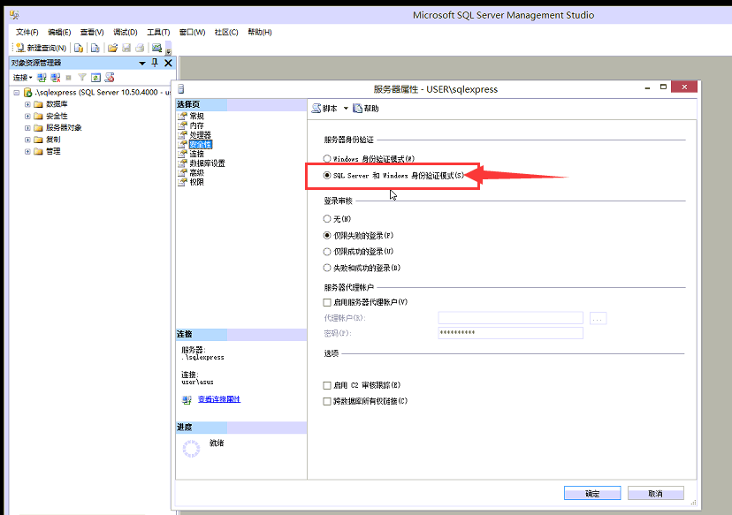Viewport: 732px width, 515px height.
Task: Click the connect Object Explorer icon
Action: pyautogui.click(x=42, y=78)
